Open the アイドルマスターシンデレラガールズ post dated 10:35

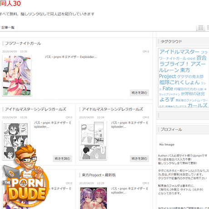click(35, 109)
